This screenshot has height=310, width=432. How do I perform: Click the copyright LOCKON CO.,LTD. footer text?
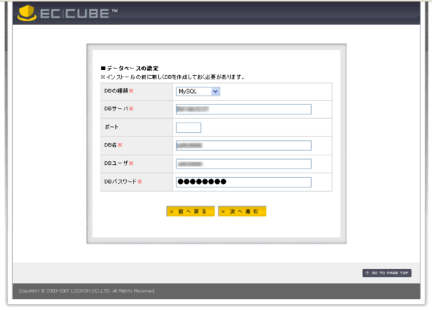click(87, 291)
